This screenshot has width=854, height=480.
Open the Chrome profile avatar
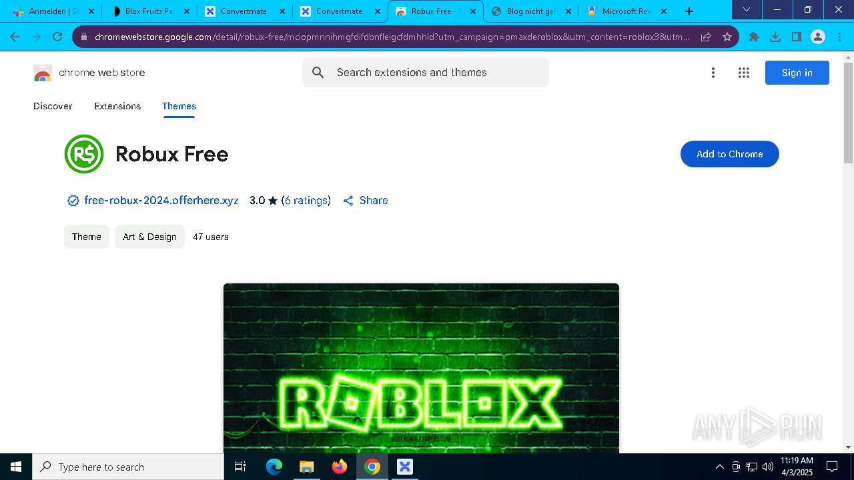(x=818, y=37)
